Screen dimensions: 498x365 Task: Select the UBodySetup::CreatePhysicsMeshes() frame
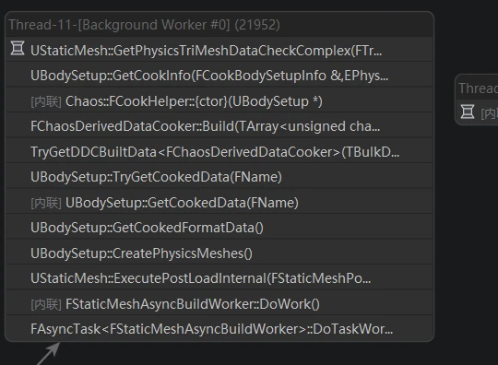coord(219,253)
